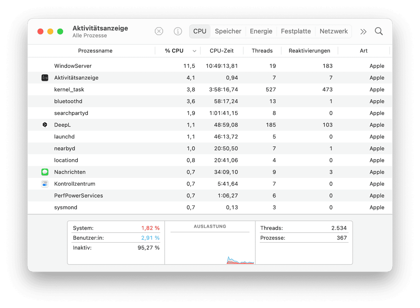
Task: Click CPU time 3:58:16,74 for kernel_task
Action: tap(223, 90)
